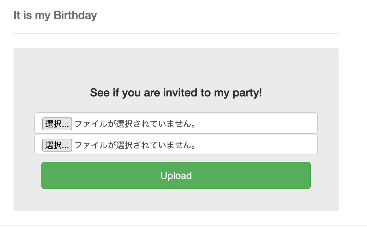Click the second ファイルが選択されていません text
367x228 pixels.
[x=135, y=145]
